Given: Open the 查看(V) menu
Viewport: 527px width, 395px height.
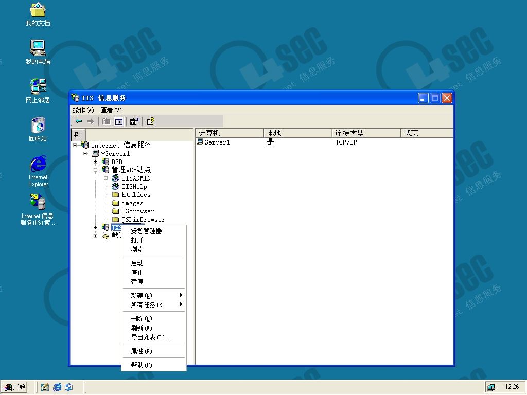Looking at the screenshot, I should [x=111, y=110].
